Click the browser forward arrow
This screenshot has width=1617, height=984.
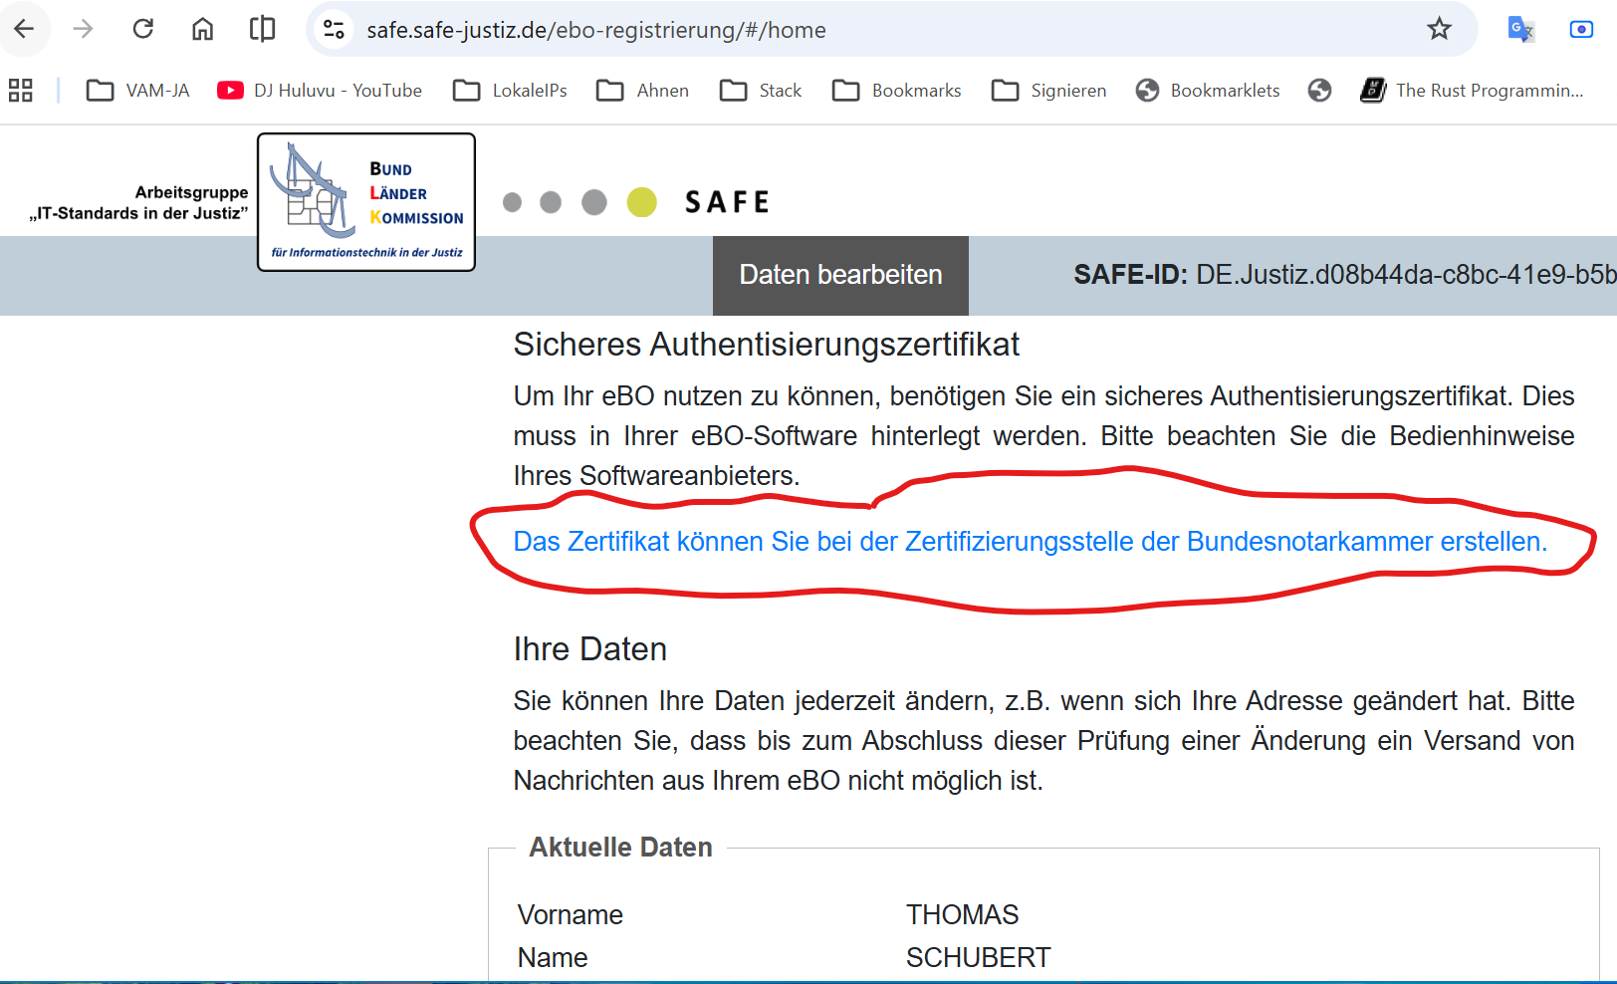point(83,29)
